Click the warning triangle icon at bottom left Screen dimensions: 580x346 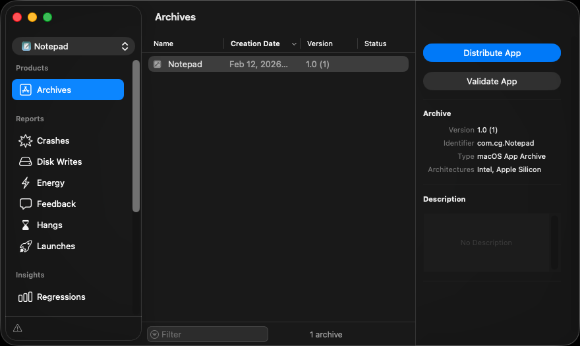point(18,328)
